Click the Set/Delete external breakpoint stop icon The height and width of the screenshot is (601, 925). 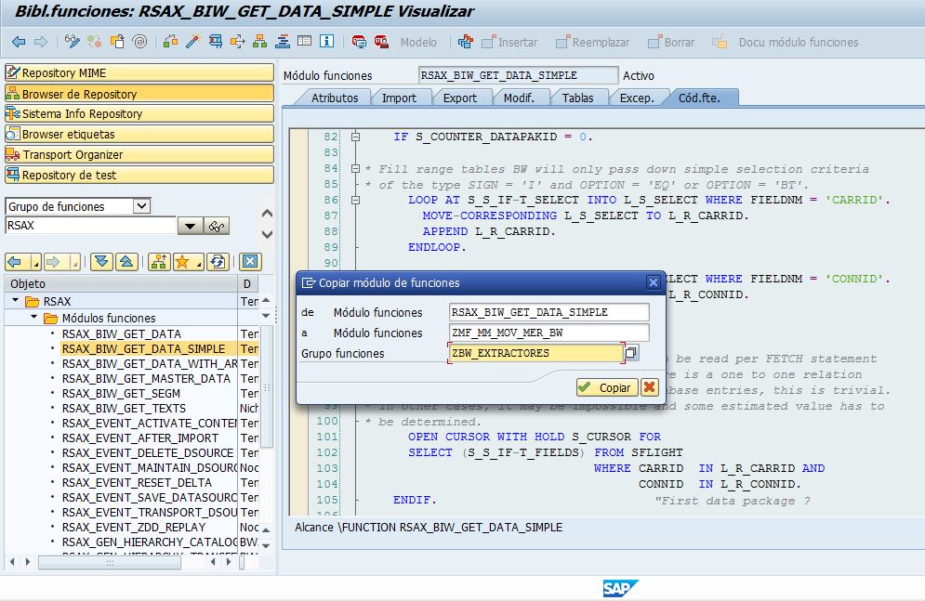coord(381,42)
